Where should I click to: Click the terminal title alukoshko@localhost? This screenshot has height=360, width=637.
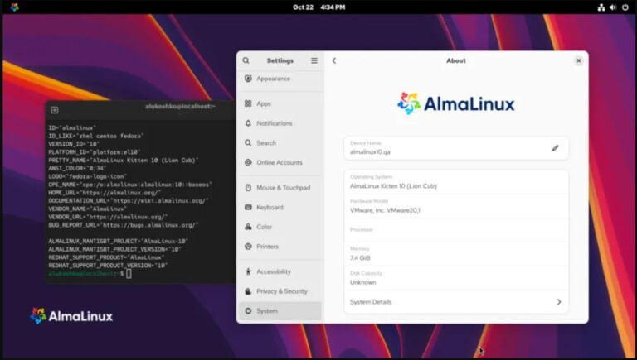[180, 106]
